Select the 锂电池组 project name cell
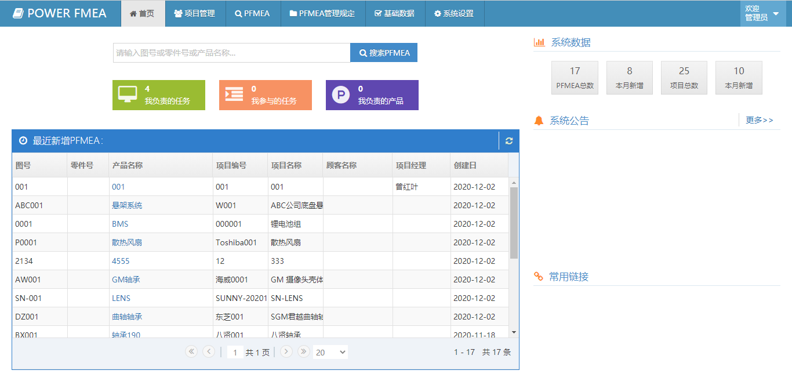Screen dimensions: 792x381 (295, 224)
